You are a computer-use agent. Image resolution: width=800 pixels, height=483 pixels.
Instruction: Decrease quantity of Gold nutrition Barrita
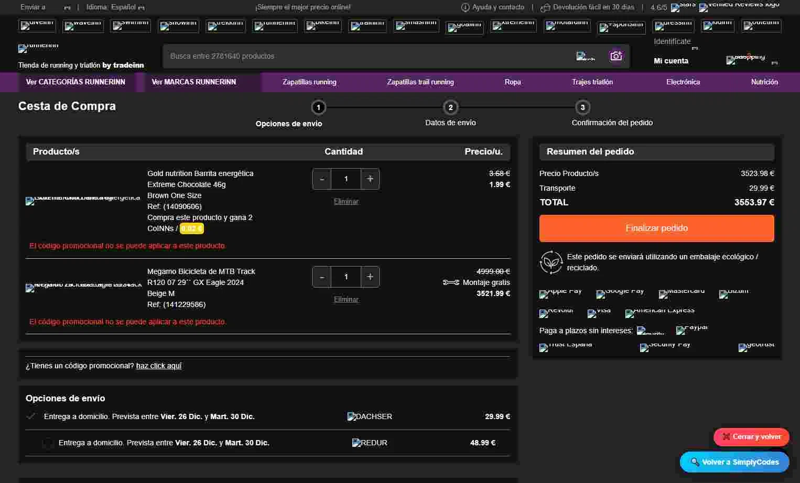[x=322, y=179]
